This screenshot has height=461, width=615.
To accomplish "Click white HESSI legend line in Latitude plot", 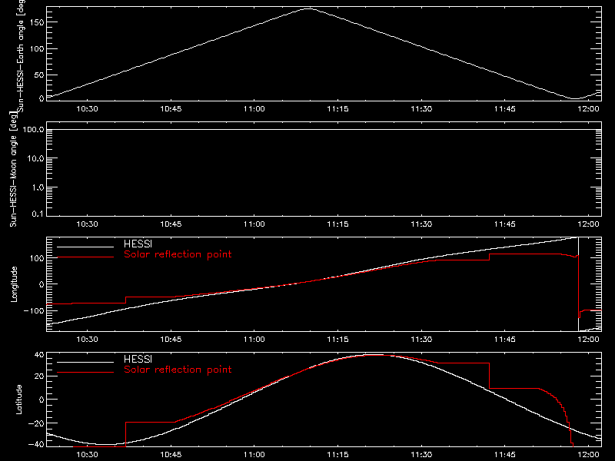I will tap(85, 362).
